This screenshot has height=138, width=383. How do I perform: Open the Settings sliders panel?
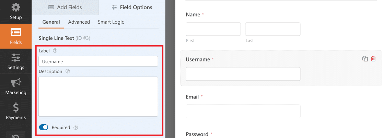click(x=16, y=61)
